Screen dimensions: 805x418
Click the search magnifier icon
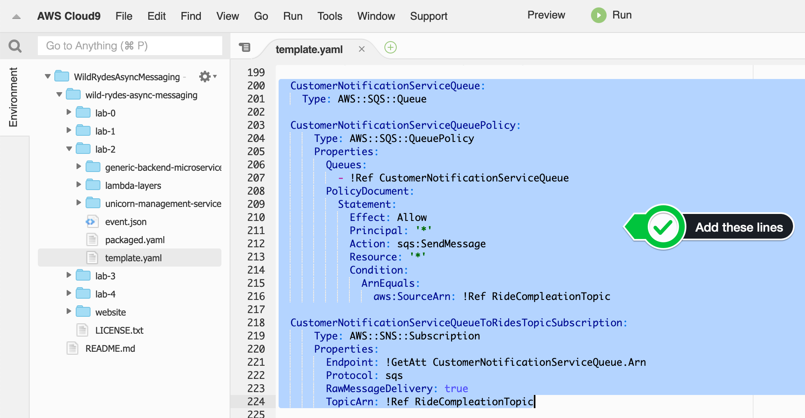pyautogui.click(x=15, y=46)
